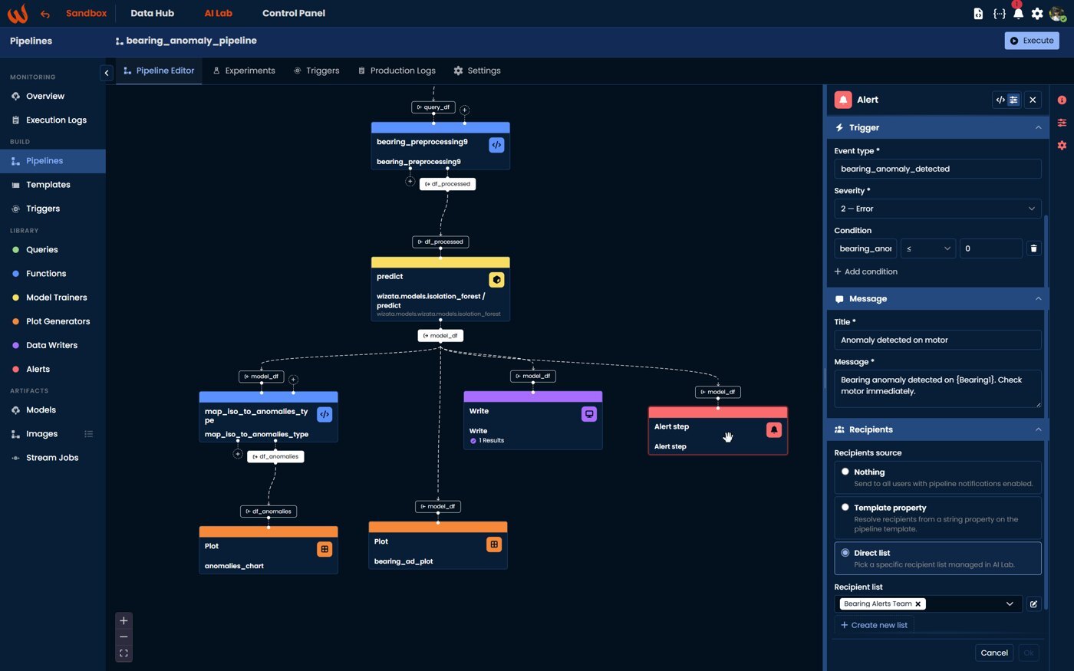Click the code icon on map_iso_to_anomalies_type node
Viewport: 1074px width, 671px height.
pos(325,414)
